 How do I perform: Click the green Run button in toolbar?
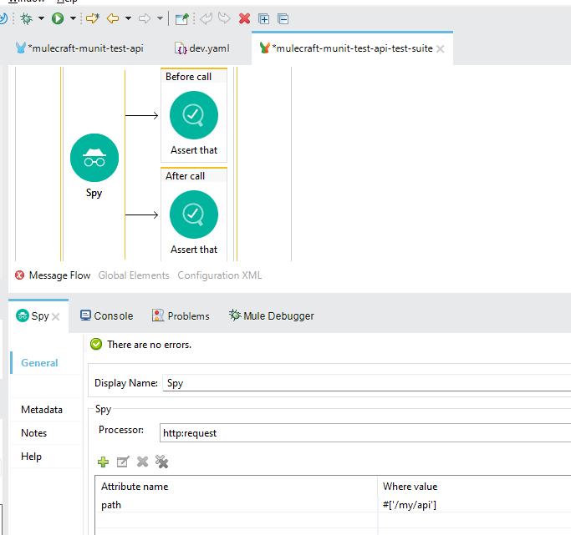(59, 18)
